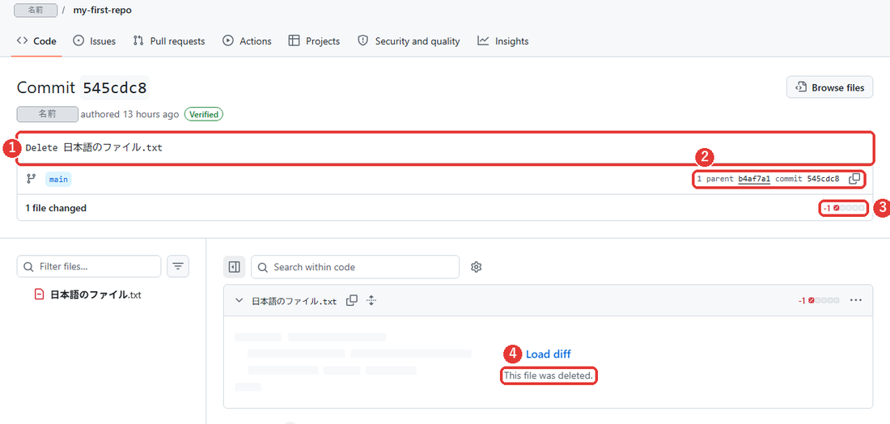The image size is (890, 424).
Task: Open the main branch link
Action: coord(58,180)
